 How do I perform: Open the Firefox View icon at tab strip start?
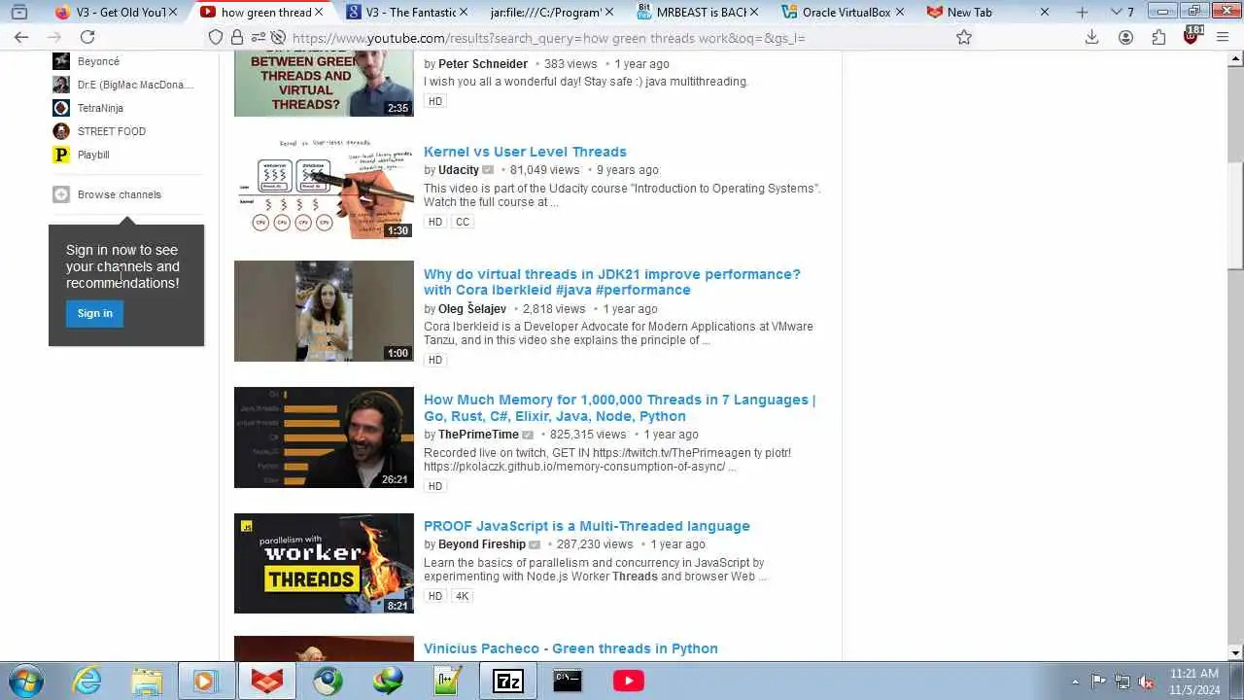point(18,13)
